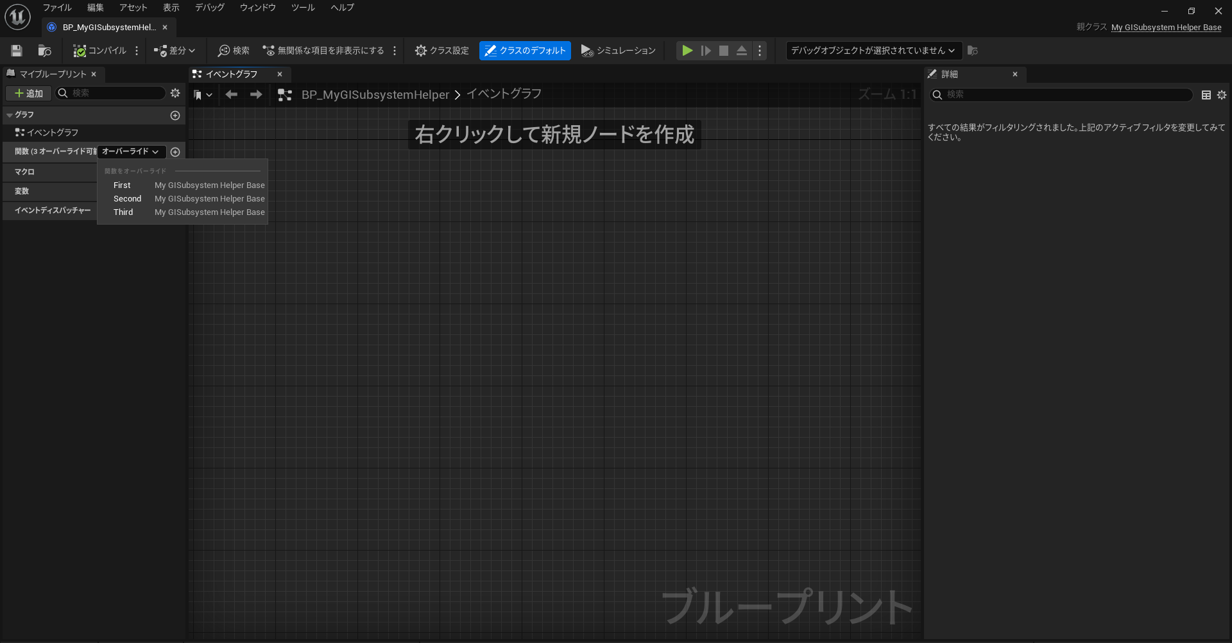Open the Details panel settings gear
The height and width of the screenshot is (643, 1232).
pos(1222,95)
